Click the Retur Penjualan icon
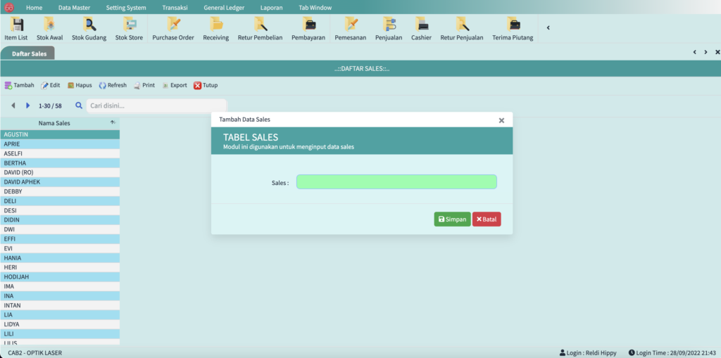The width and height of the screenshot is (721, 358). click(x=461, y=29)
